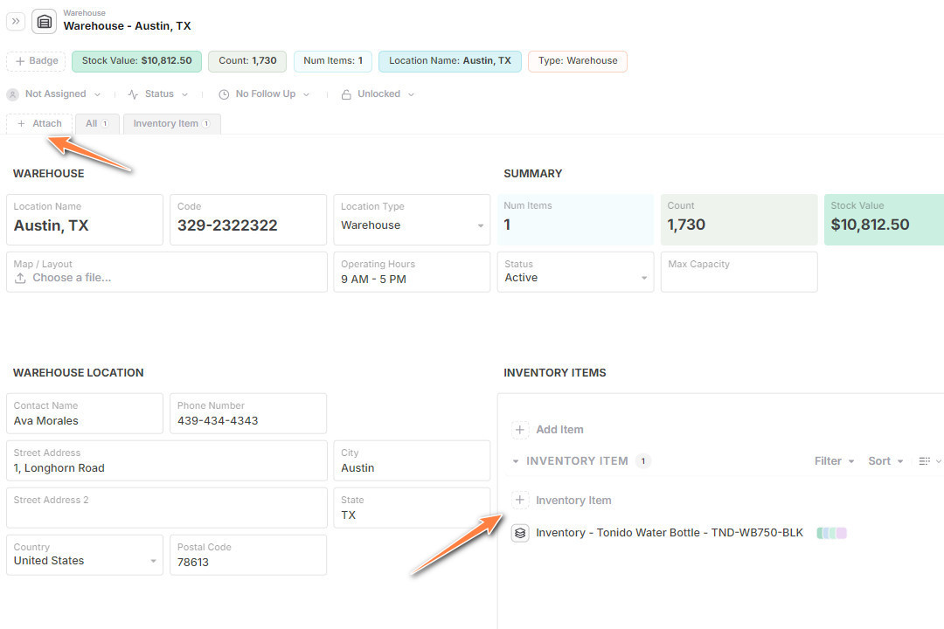This screenshot has height=629, width=944.
Task: Switch to the Inventory Item tab
Action: [x=171, y=123]
